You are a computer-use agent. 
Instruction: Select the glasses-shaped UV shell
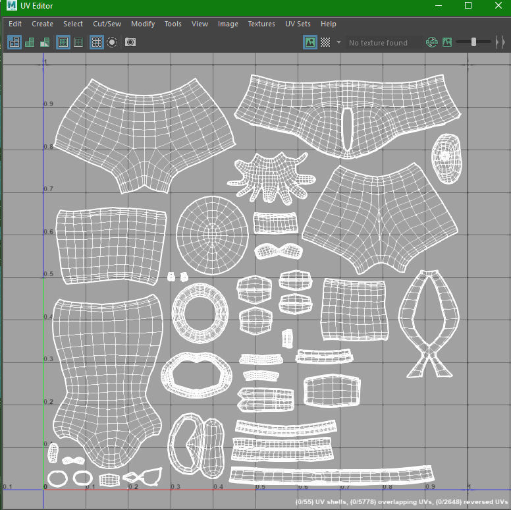tap(142, 476)
